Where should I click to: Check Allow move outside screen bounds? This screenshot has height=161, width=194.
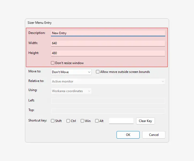point(98,72)
